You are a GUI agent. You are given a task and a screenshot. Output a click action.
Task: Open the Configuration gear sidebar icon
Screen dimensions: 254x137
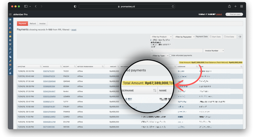10,40
